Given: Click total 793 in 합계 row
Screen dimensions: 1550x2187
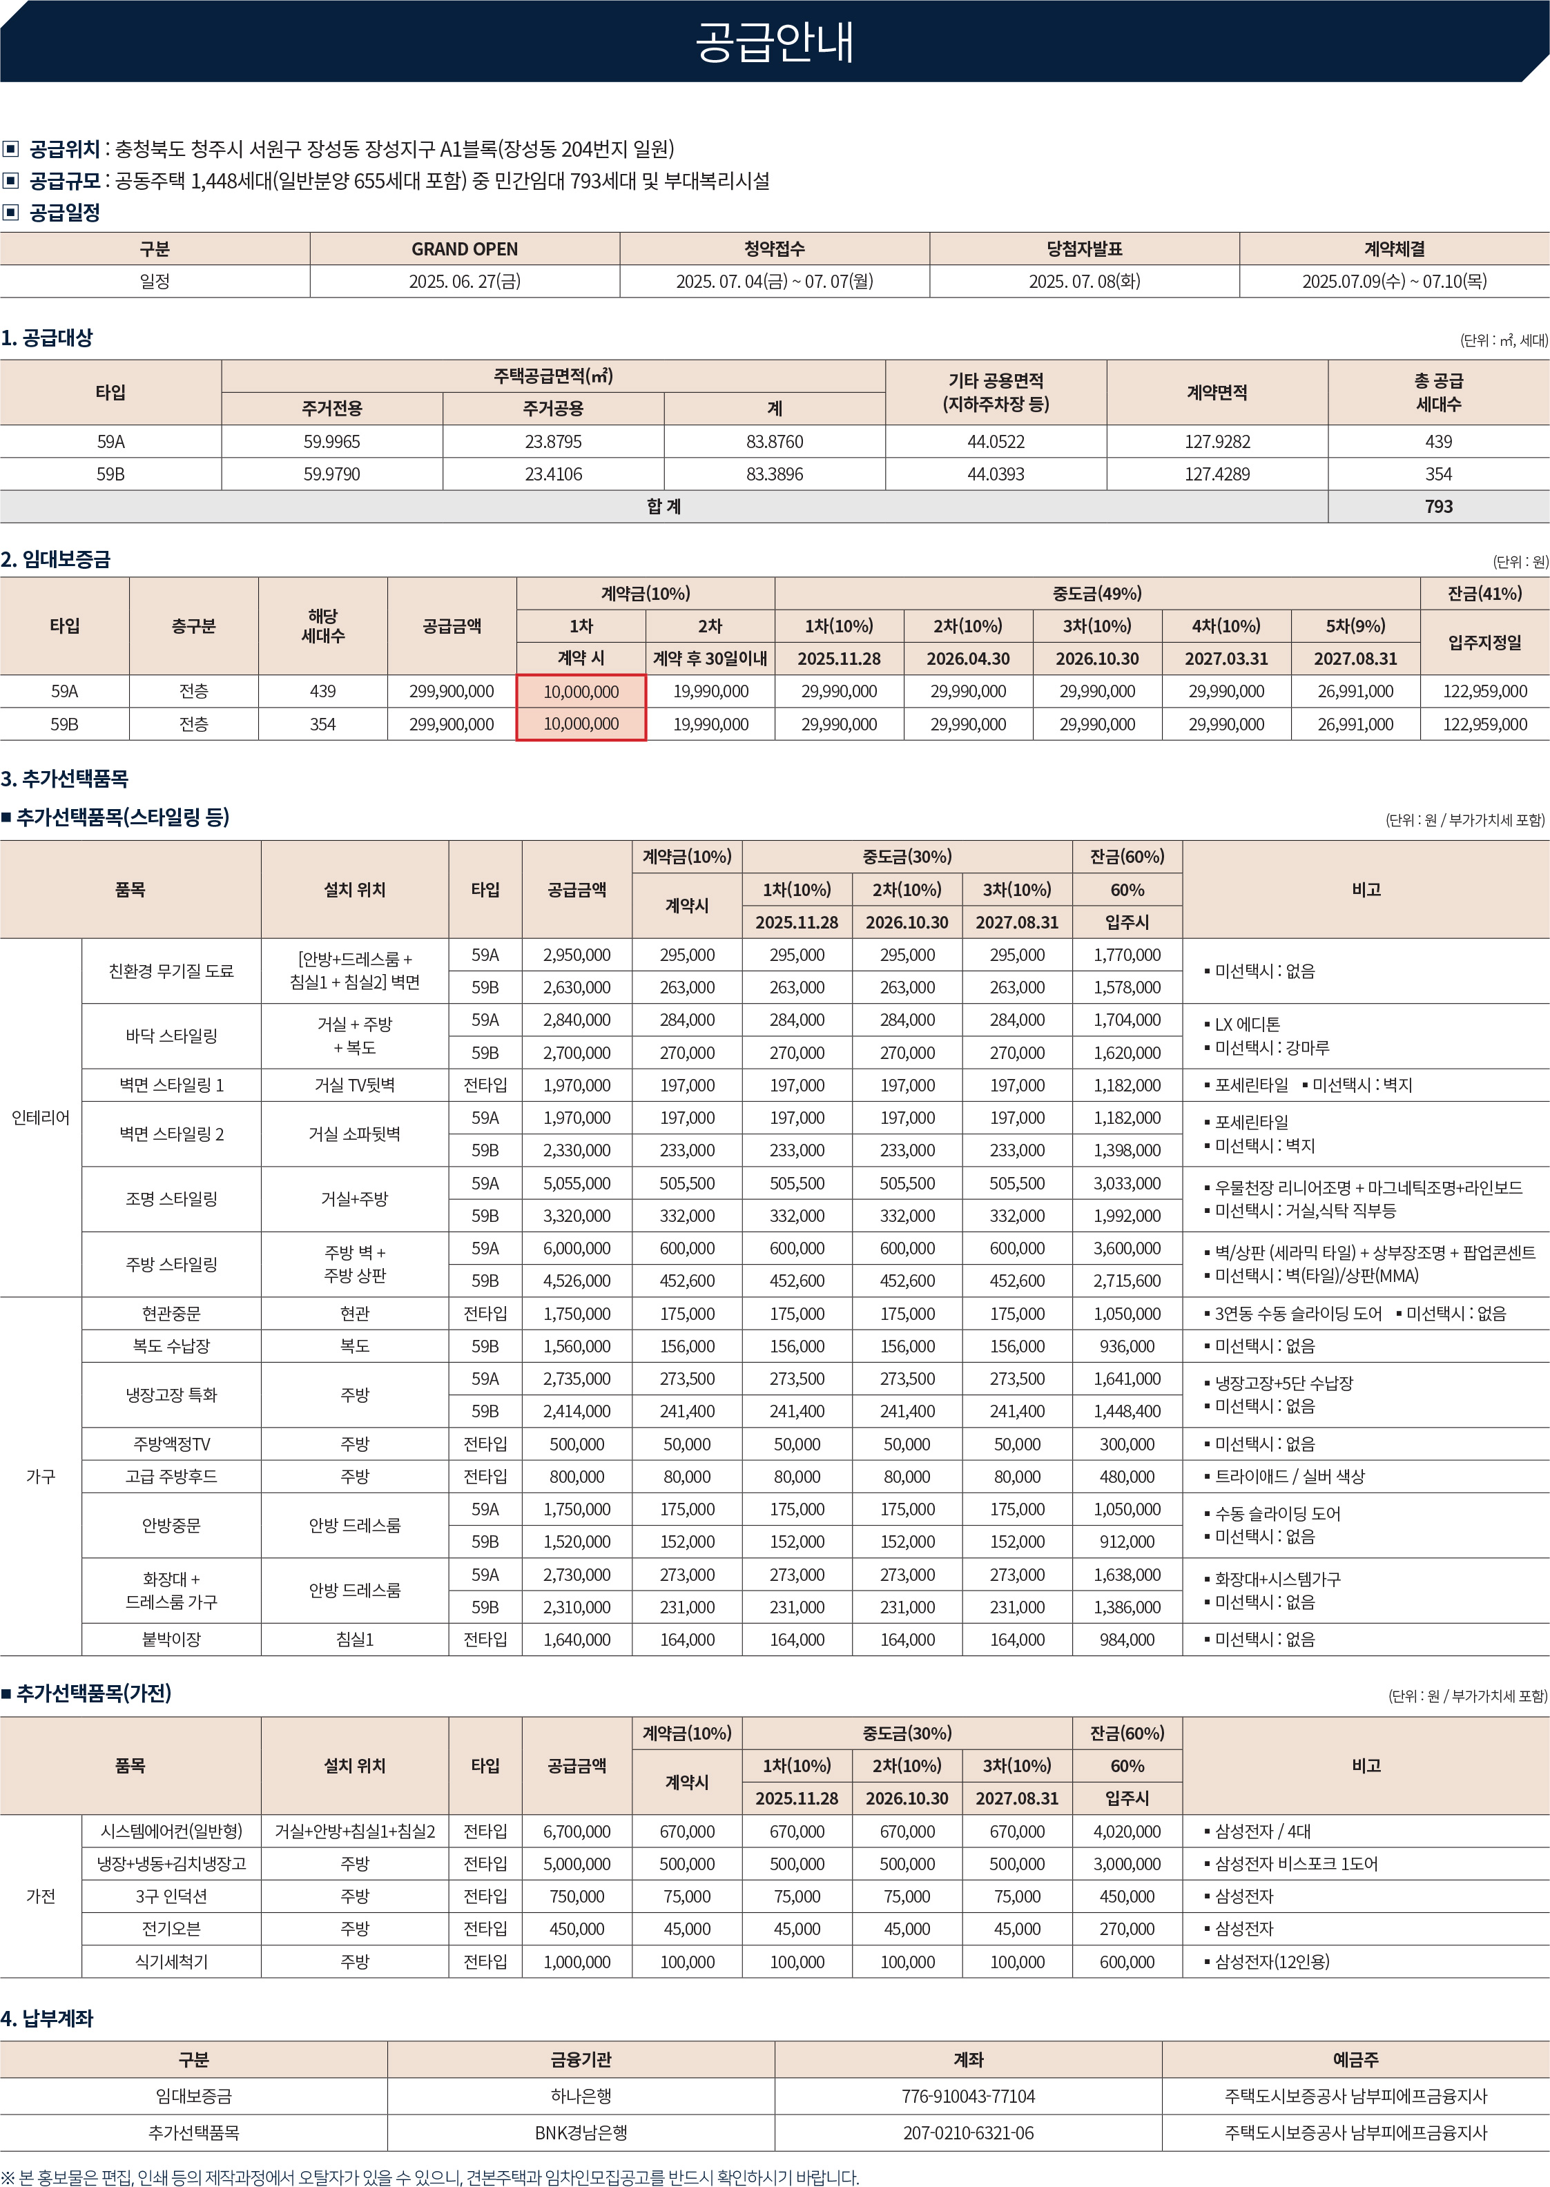Looking at the screenshot, I should [x=1437, y=507].
